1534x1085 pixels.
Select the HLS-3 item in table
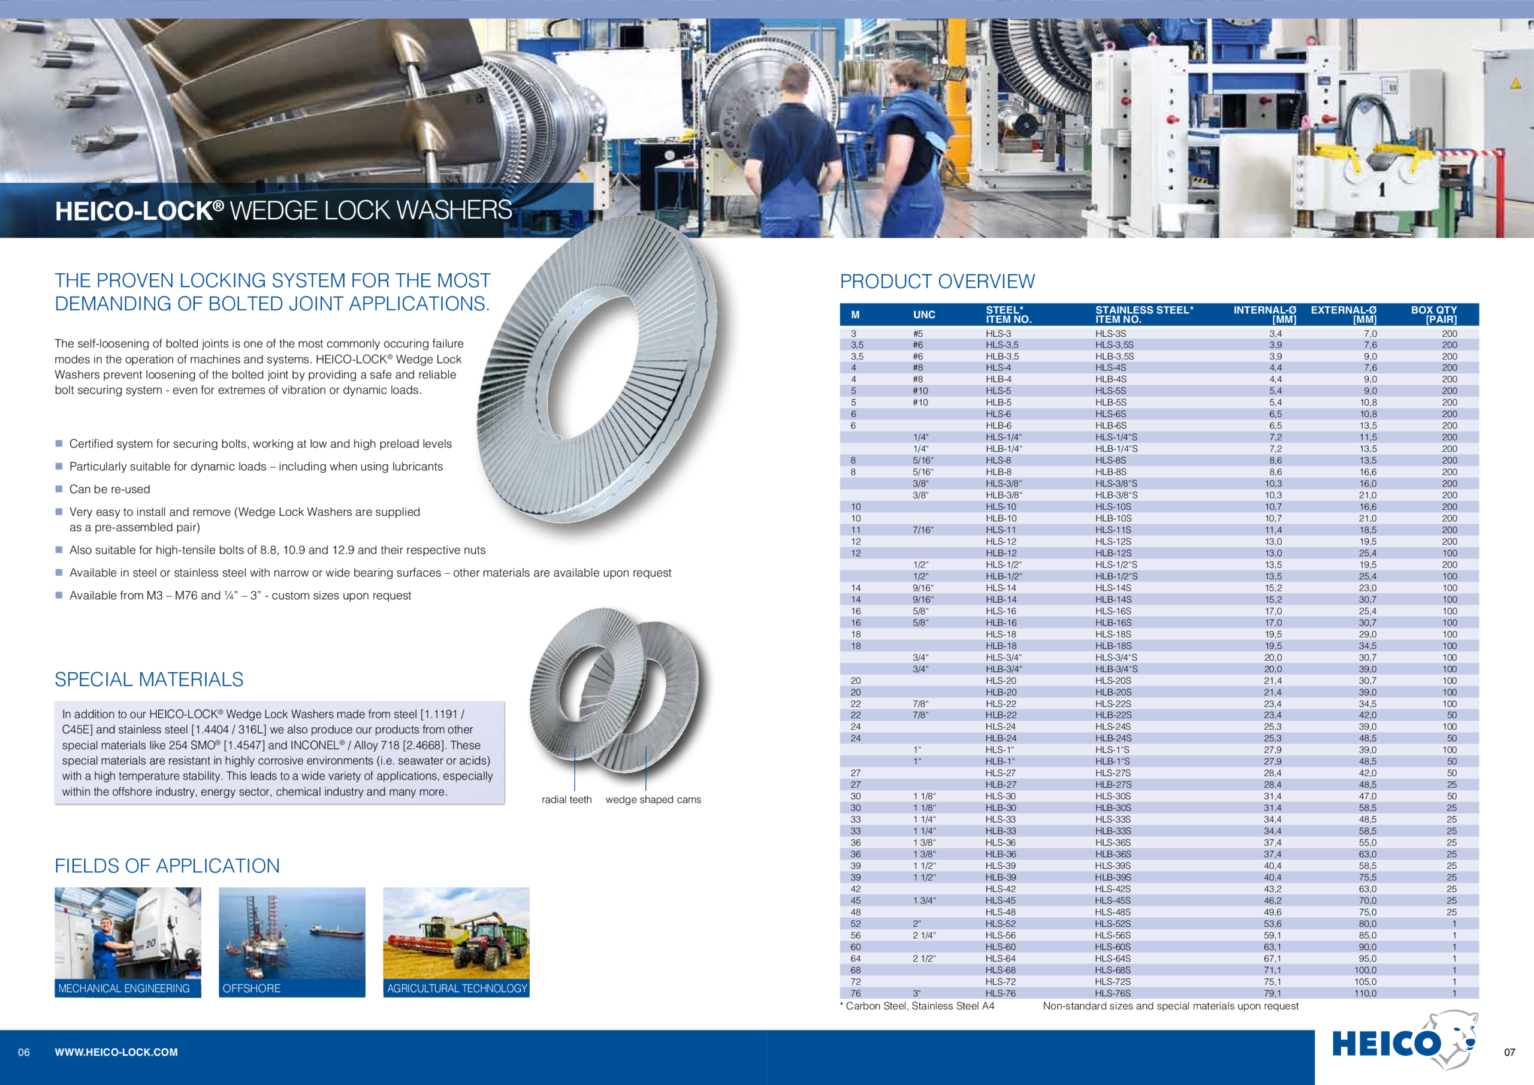[x=998, y=333]
